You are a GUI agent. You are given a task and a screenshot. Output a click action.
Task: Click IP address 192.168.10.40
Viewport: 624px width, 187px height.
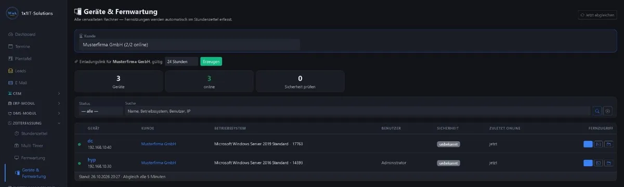[x=99, y=148]
